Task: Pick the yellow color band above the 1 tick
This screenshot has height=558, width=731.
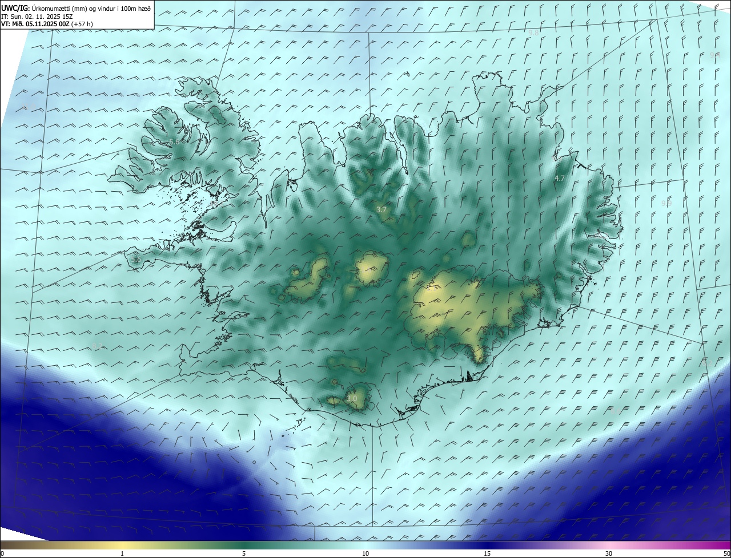Action: (122, 545)
